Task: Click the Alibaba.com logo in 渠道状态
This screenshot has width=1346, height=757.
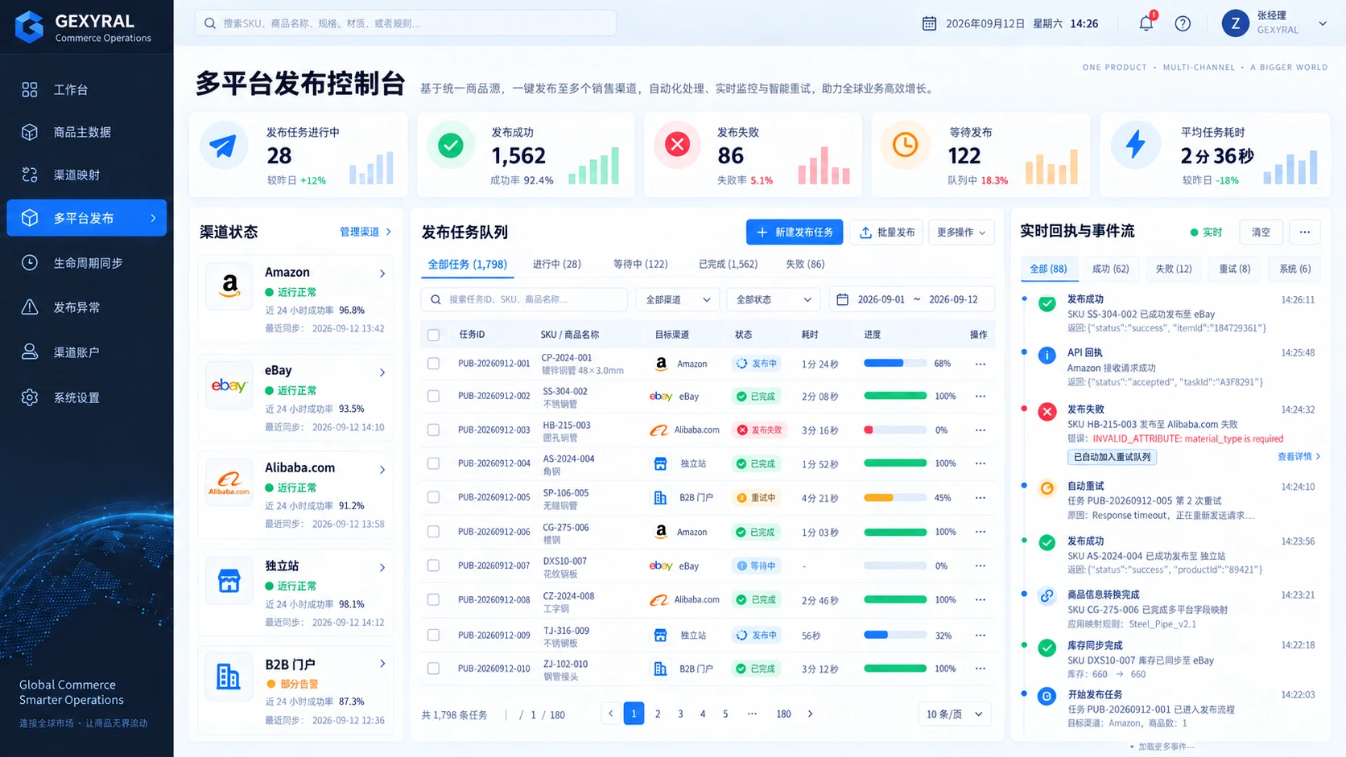Action: tap(229, 483)
